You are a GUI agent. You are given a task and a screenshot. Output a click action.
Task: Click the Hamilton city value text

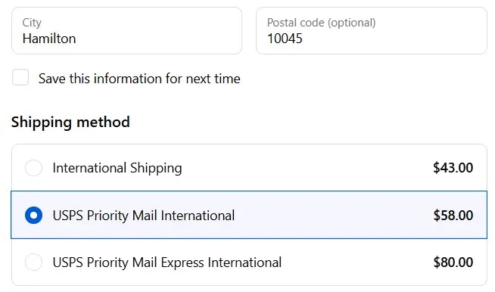tap(49, 39)
